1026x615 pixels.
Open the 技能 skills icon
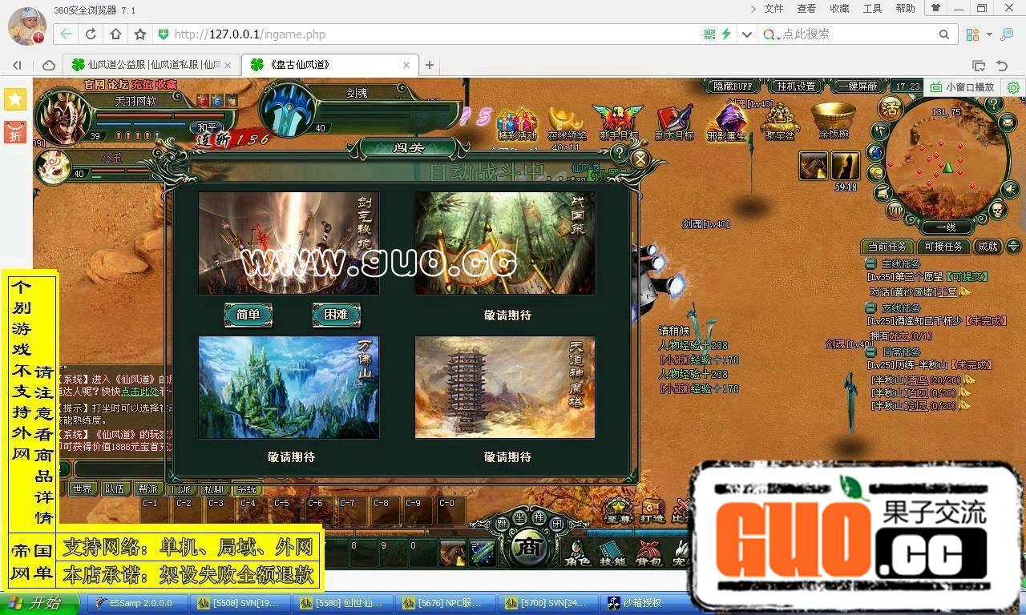click(612, 553)
